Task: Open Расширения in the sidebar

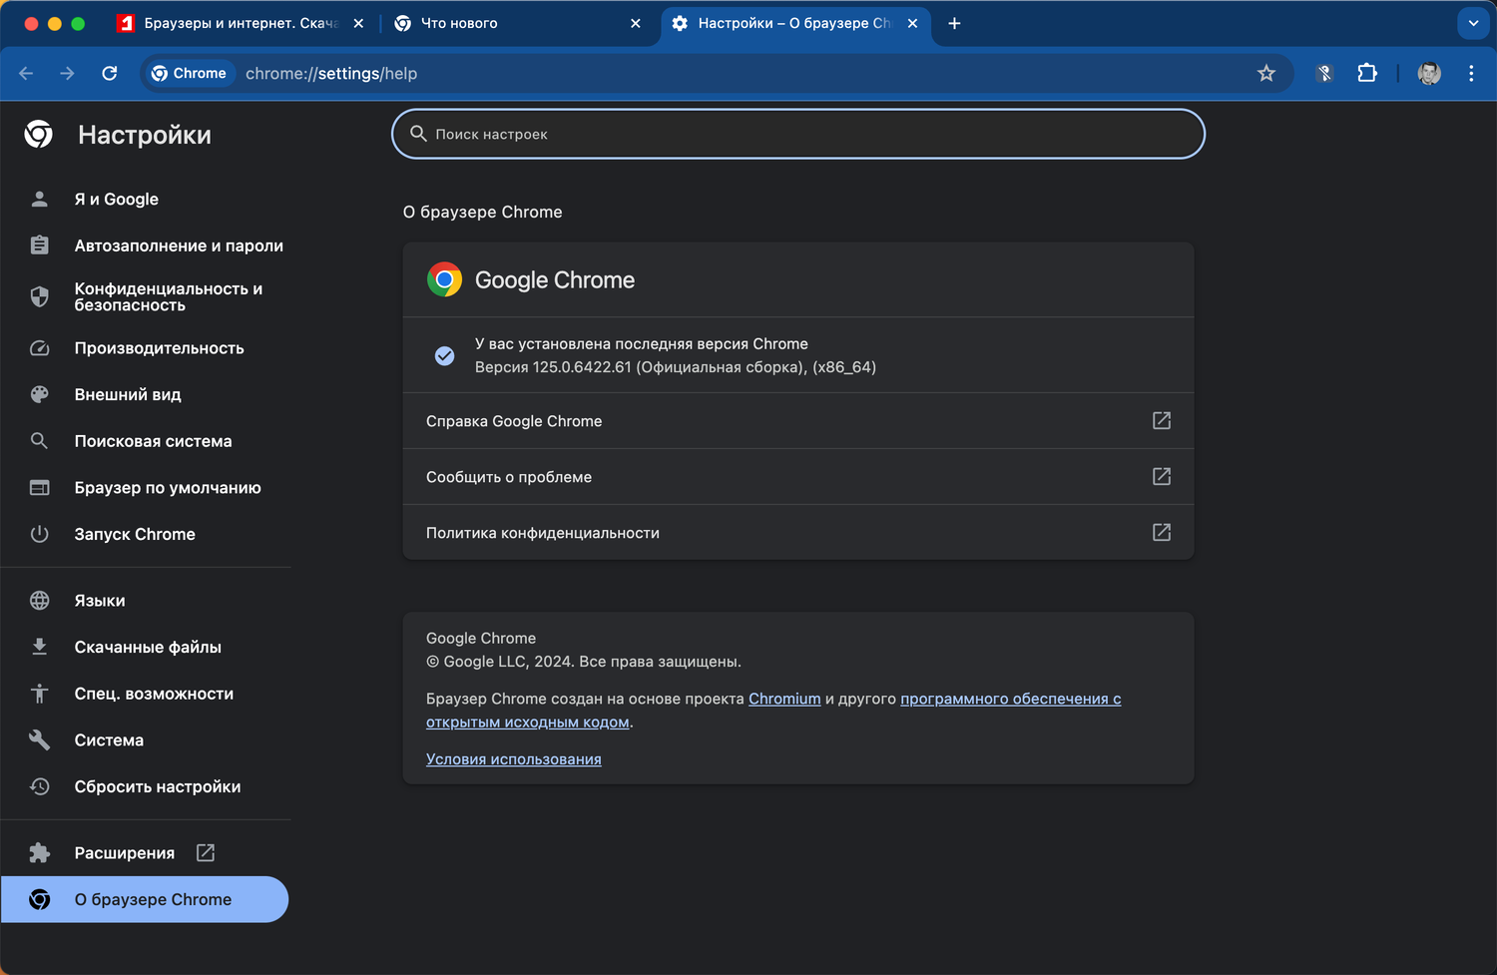Action: (x=125, y=853)
